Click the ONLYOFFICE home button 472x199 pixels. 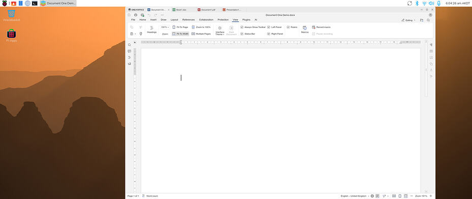click(136, 10)
